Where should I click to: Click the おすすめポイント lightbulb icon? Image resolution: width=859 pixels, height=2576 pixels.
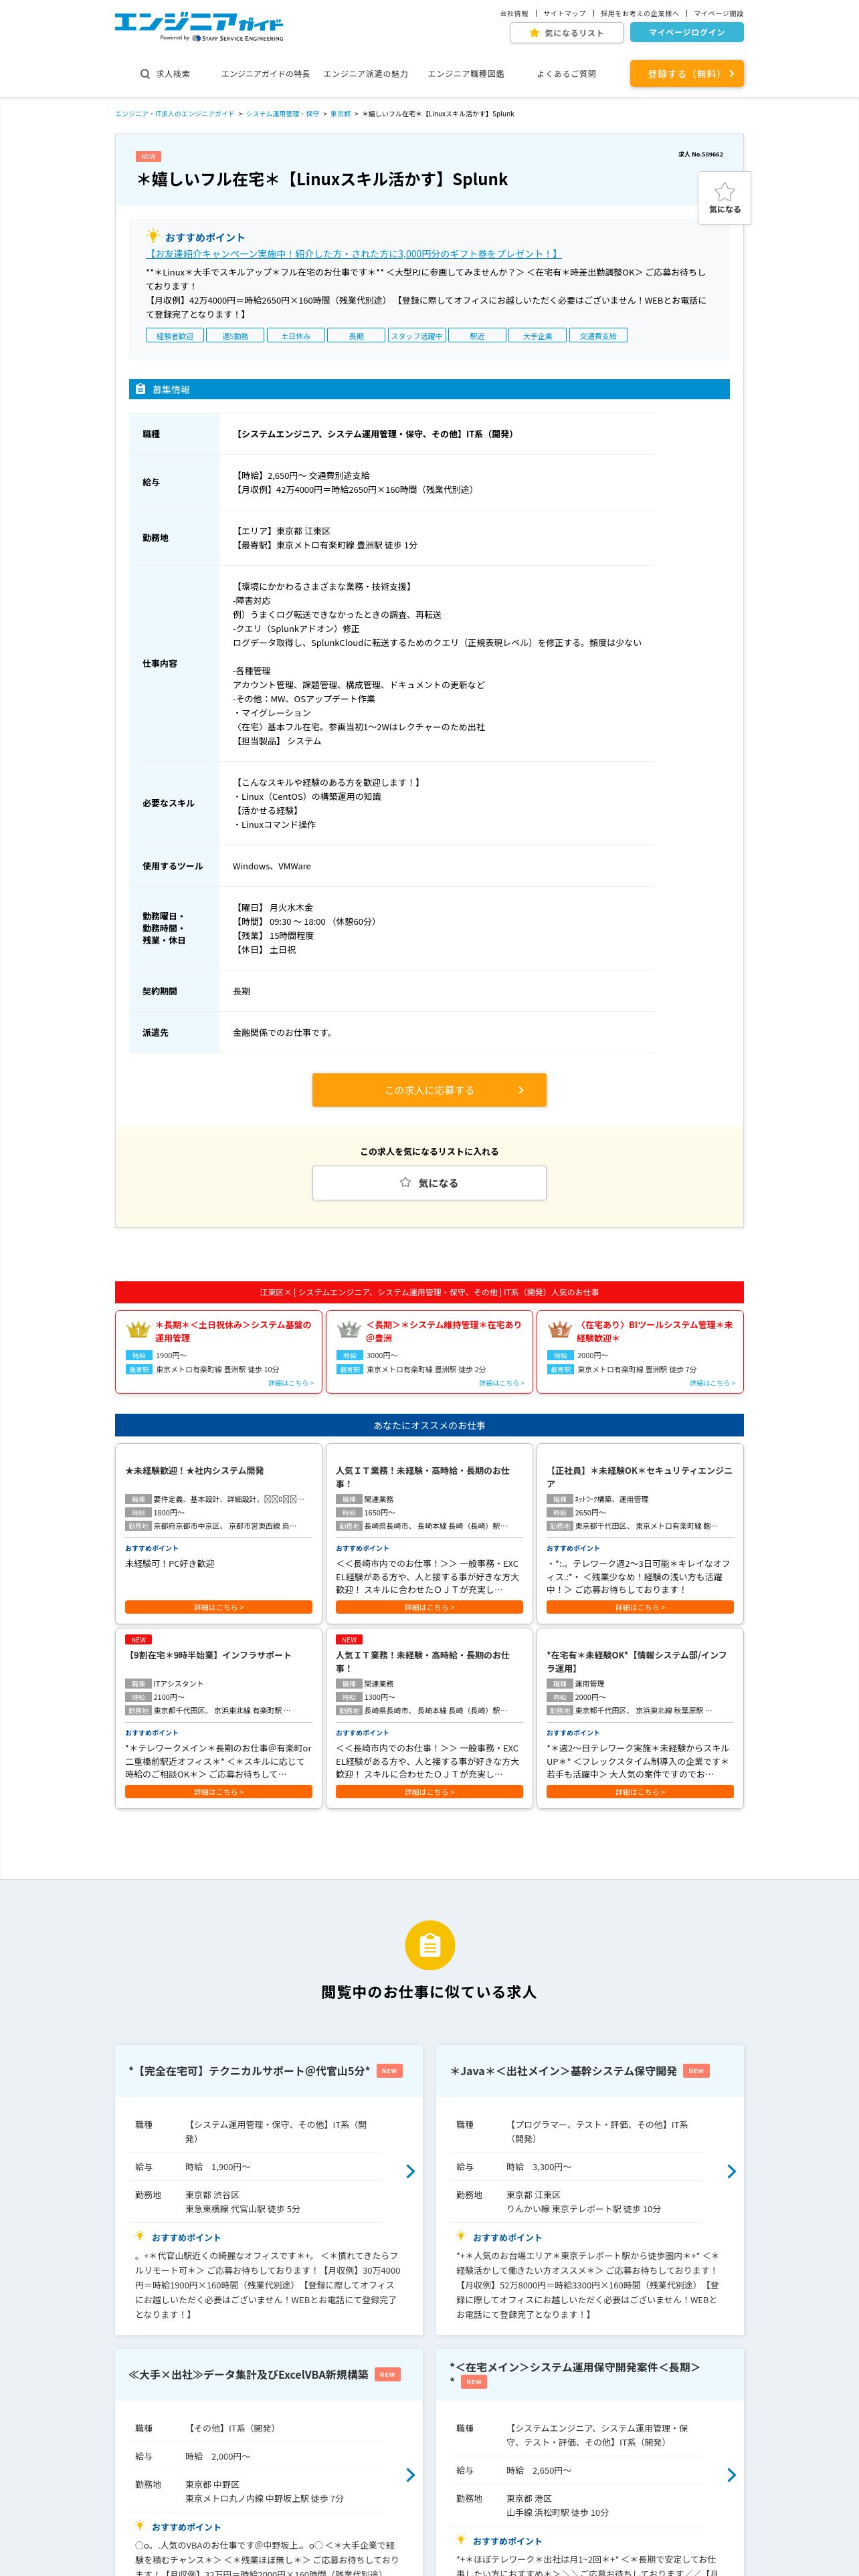coord(153,236)
